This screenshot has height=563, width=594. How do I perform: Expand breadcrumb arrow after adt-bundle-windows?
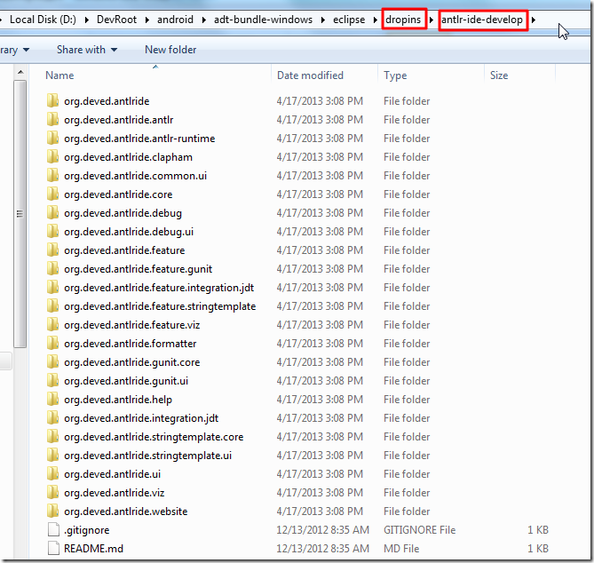(x=323, y=20)
